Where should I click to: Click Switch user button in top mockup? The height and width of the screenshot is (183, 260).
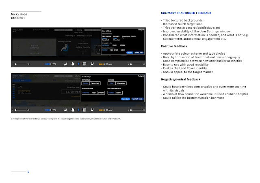[x=139, y=53]
